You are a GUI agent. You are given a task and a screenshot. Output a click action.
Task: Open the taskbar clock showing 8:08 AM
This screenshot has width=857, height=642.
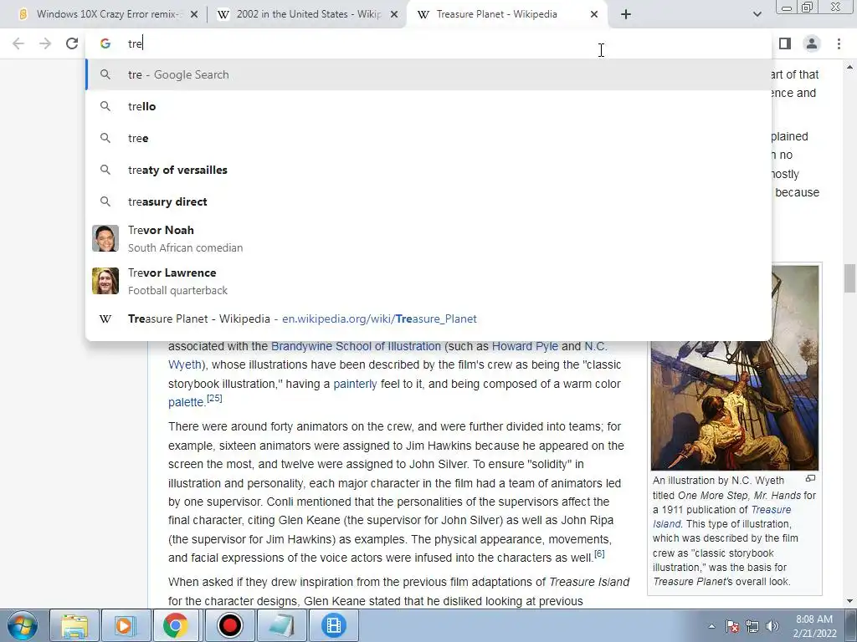[x=815, y=626]
